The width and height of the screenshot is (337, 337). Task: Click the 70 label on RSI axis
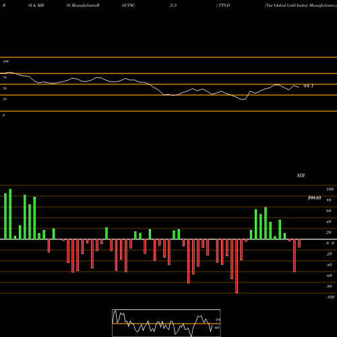tap(5, 78)
